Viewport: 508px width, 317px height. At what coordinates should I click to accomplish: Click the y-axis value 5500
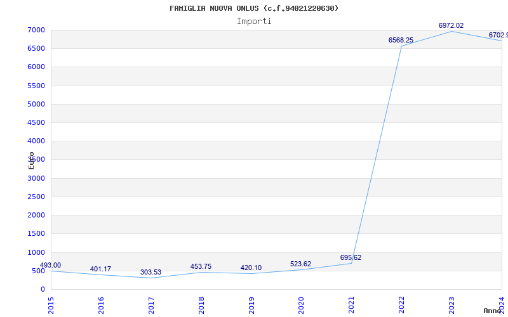(x=36, y=86)
